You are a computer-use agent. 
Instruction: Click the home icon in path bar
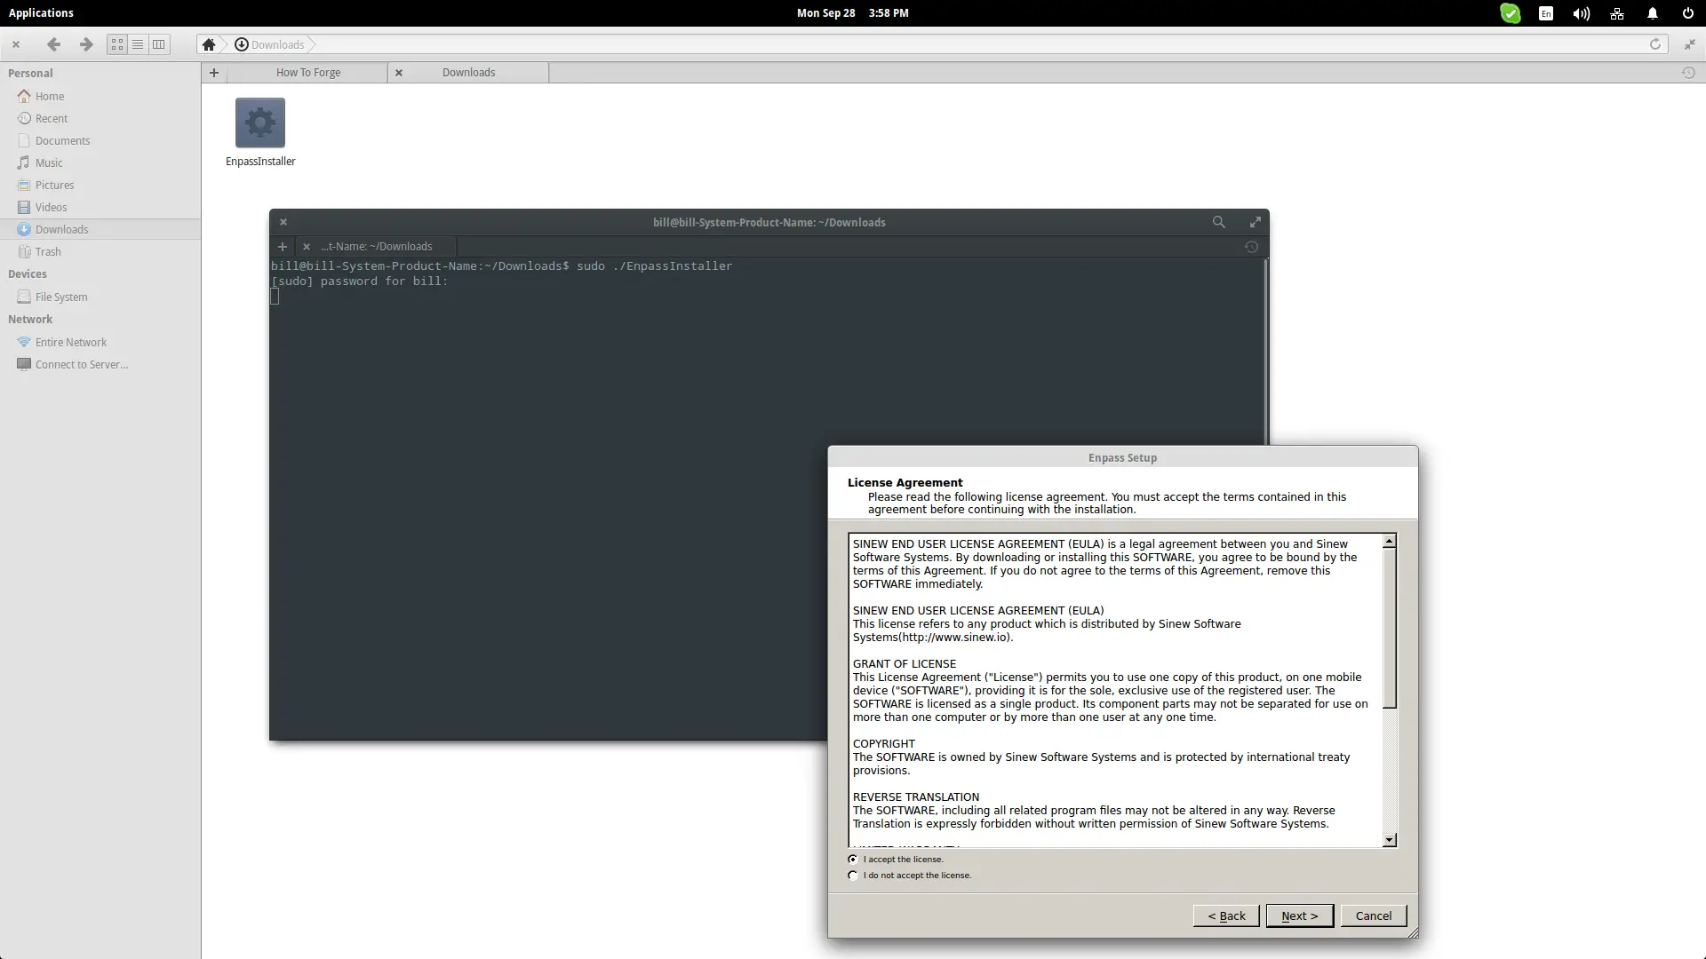coord(209,44)
